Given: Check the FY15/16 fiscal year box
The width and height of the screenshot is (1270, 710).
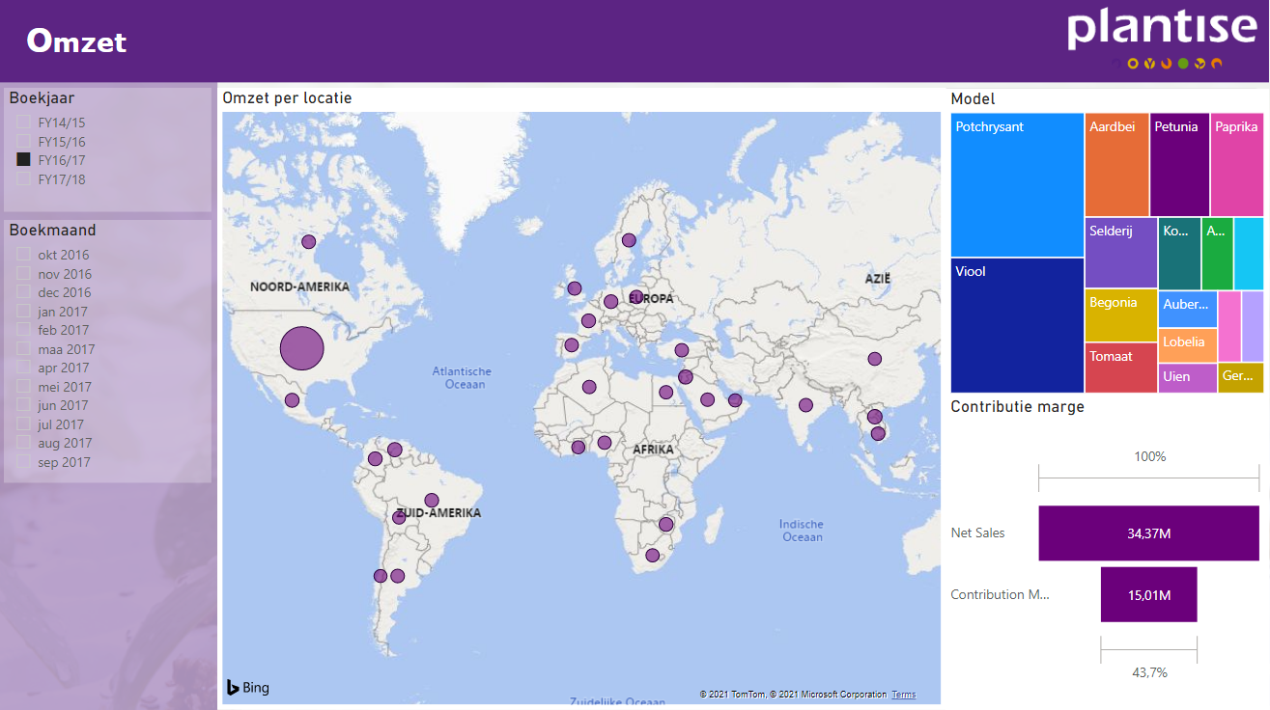Looking at the screenshot, I should click(23, 142).
